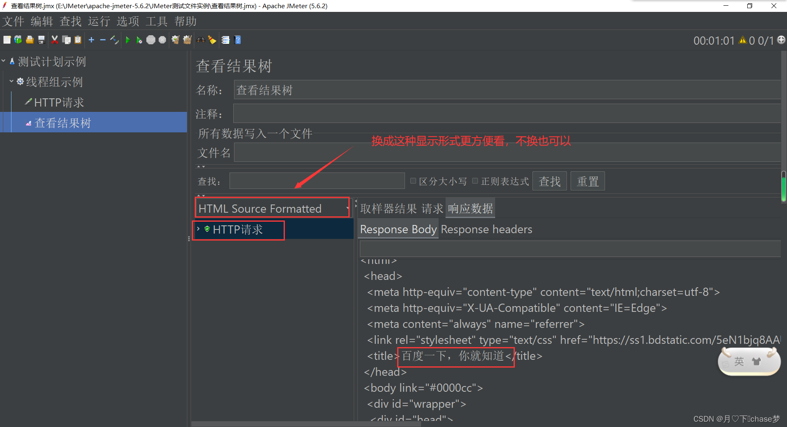This screenshot has height=427, width=787.
Task: Start the test with green play icon
Action: click(128, 40)
